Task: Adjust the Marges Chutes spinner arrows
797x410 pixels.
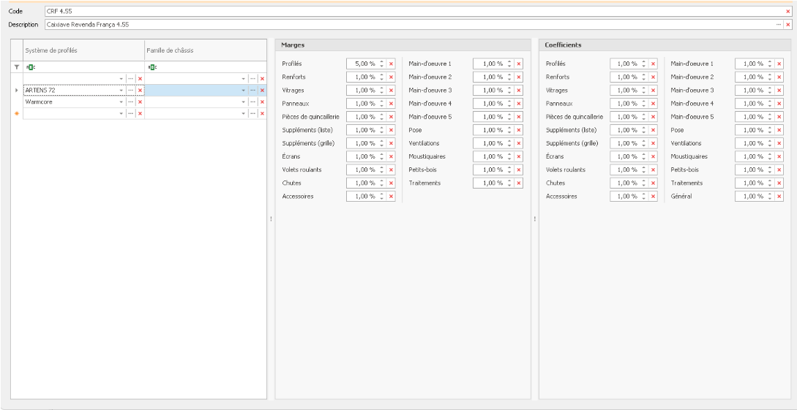Action: click(x=382, y=183)
